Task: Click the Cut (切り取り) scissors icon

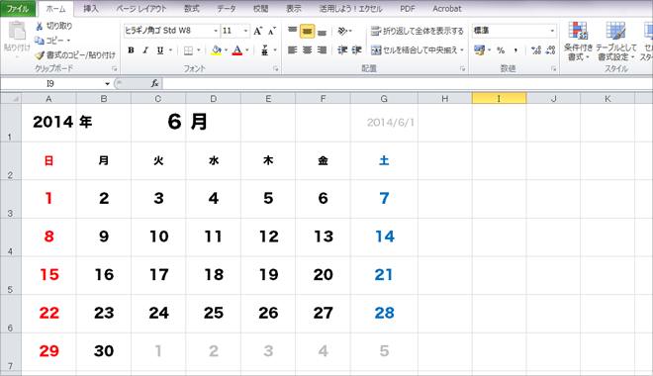Action: point(40,27)
